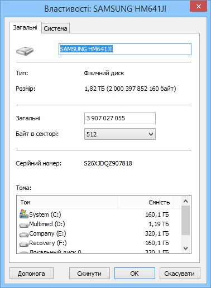Open the Загальні tab
The width and height of the screenshot is (211, 288).
(x=25, y=27)
